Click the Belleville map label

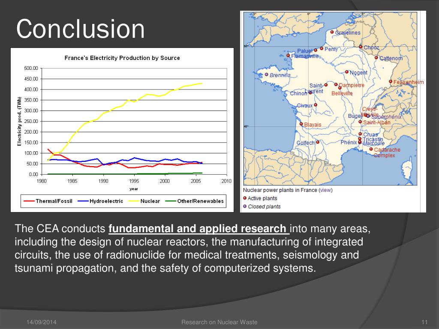point(342,93)
